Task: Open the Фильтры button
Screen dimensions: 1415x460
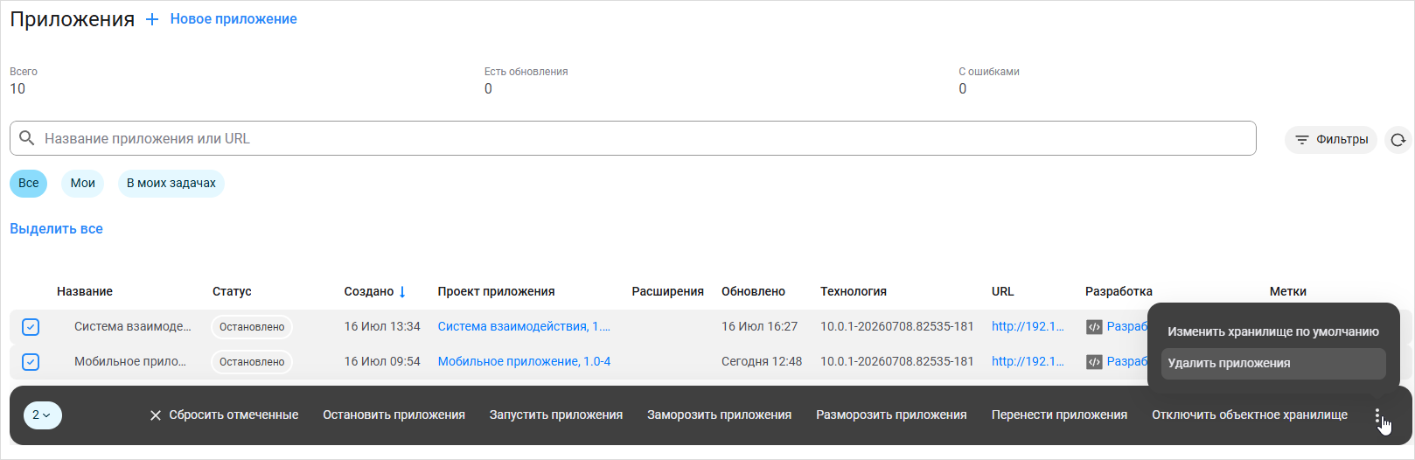Action: click(1331, 140)
